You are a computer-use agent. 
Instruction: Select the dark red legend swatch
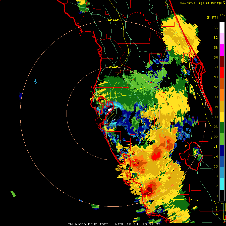[x=222, y=61]
